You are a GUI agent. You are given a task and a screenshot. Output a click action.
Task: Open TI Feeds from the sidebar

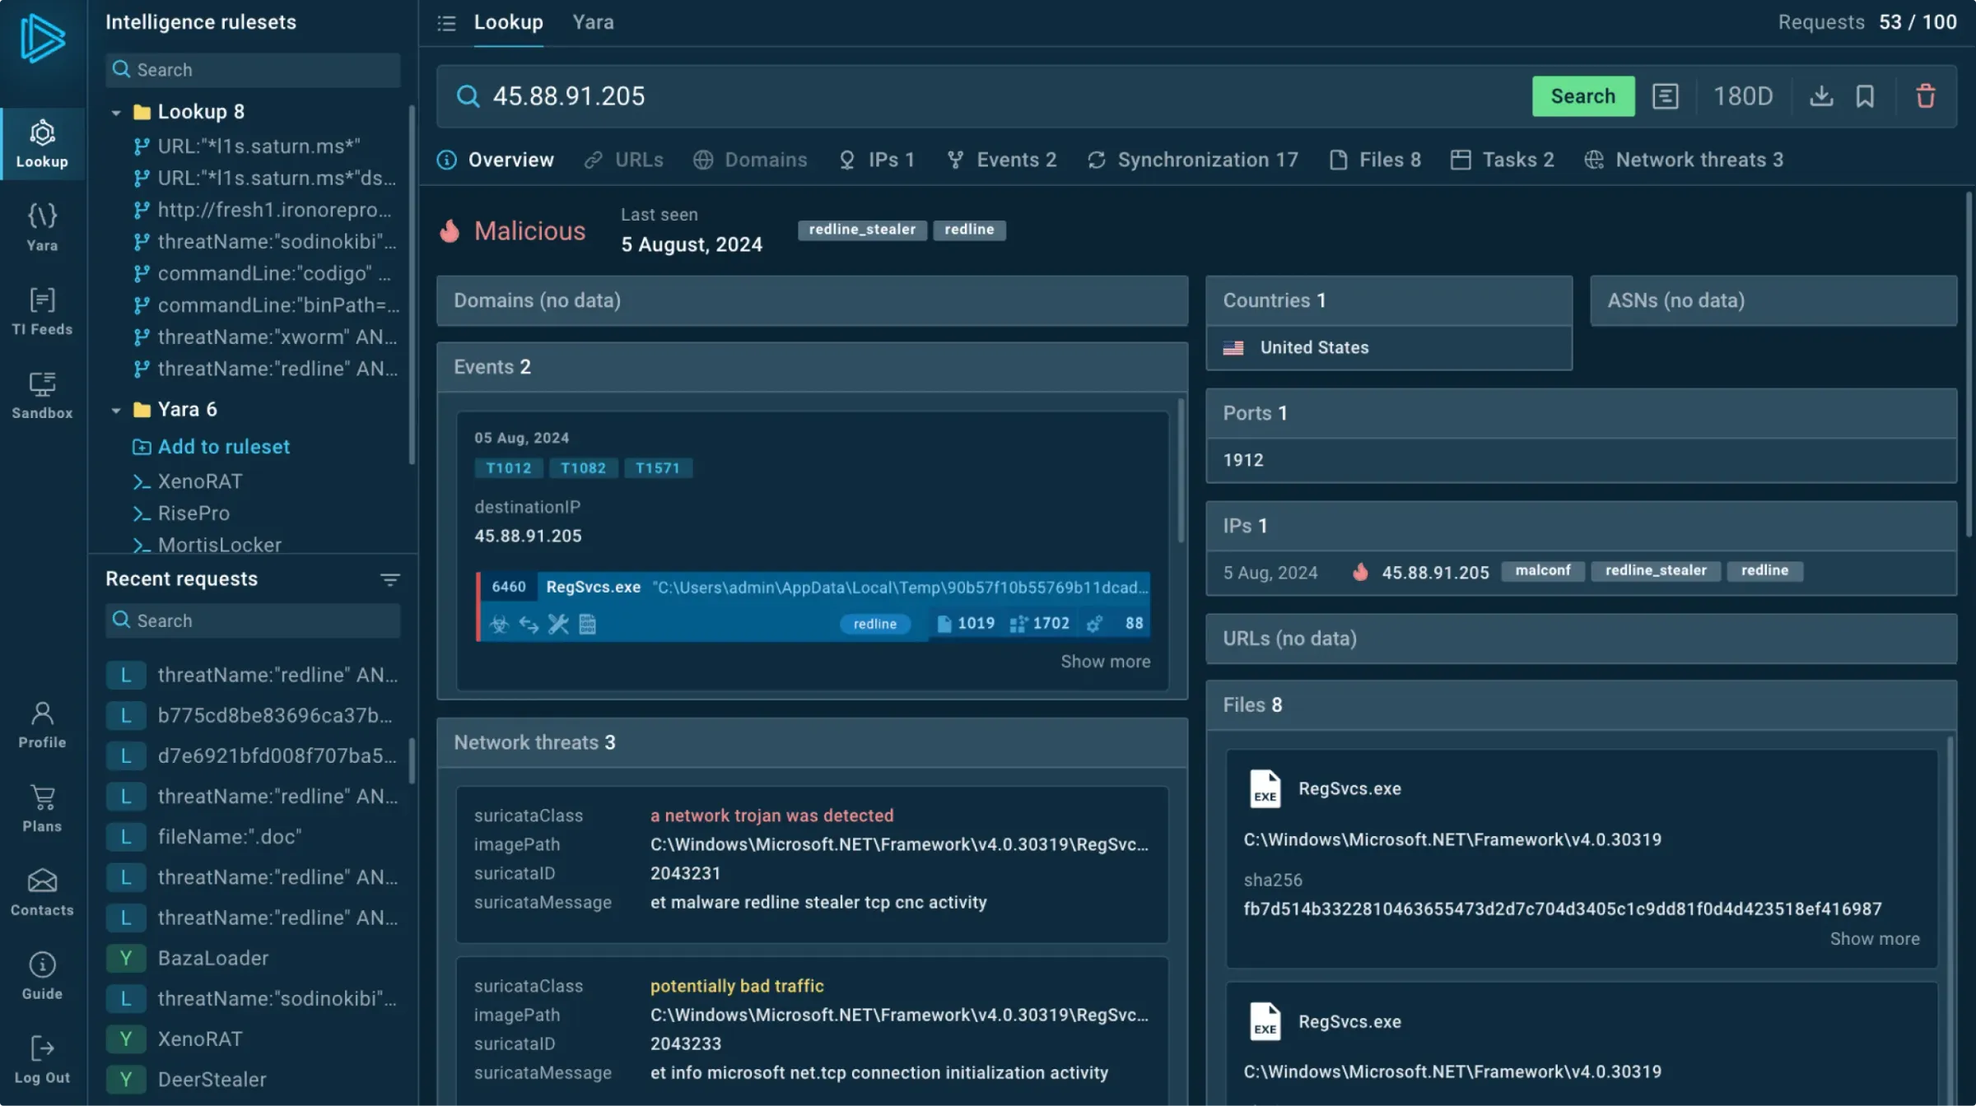[42, 311]
